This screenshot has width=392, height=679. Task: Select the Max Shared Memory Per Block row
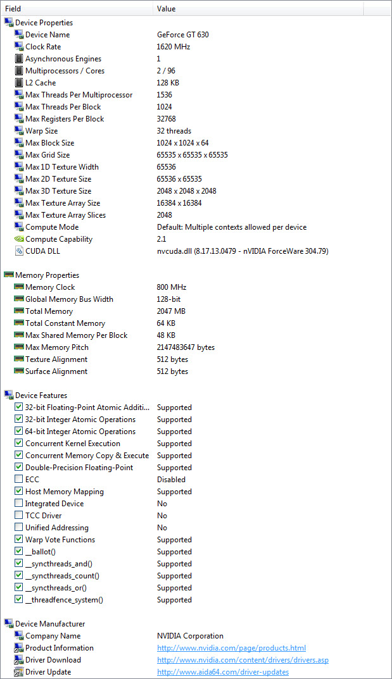coord(196,335)
